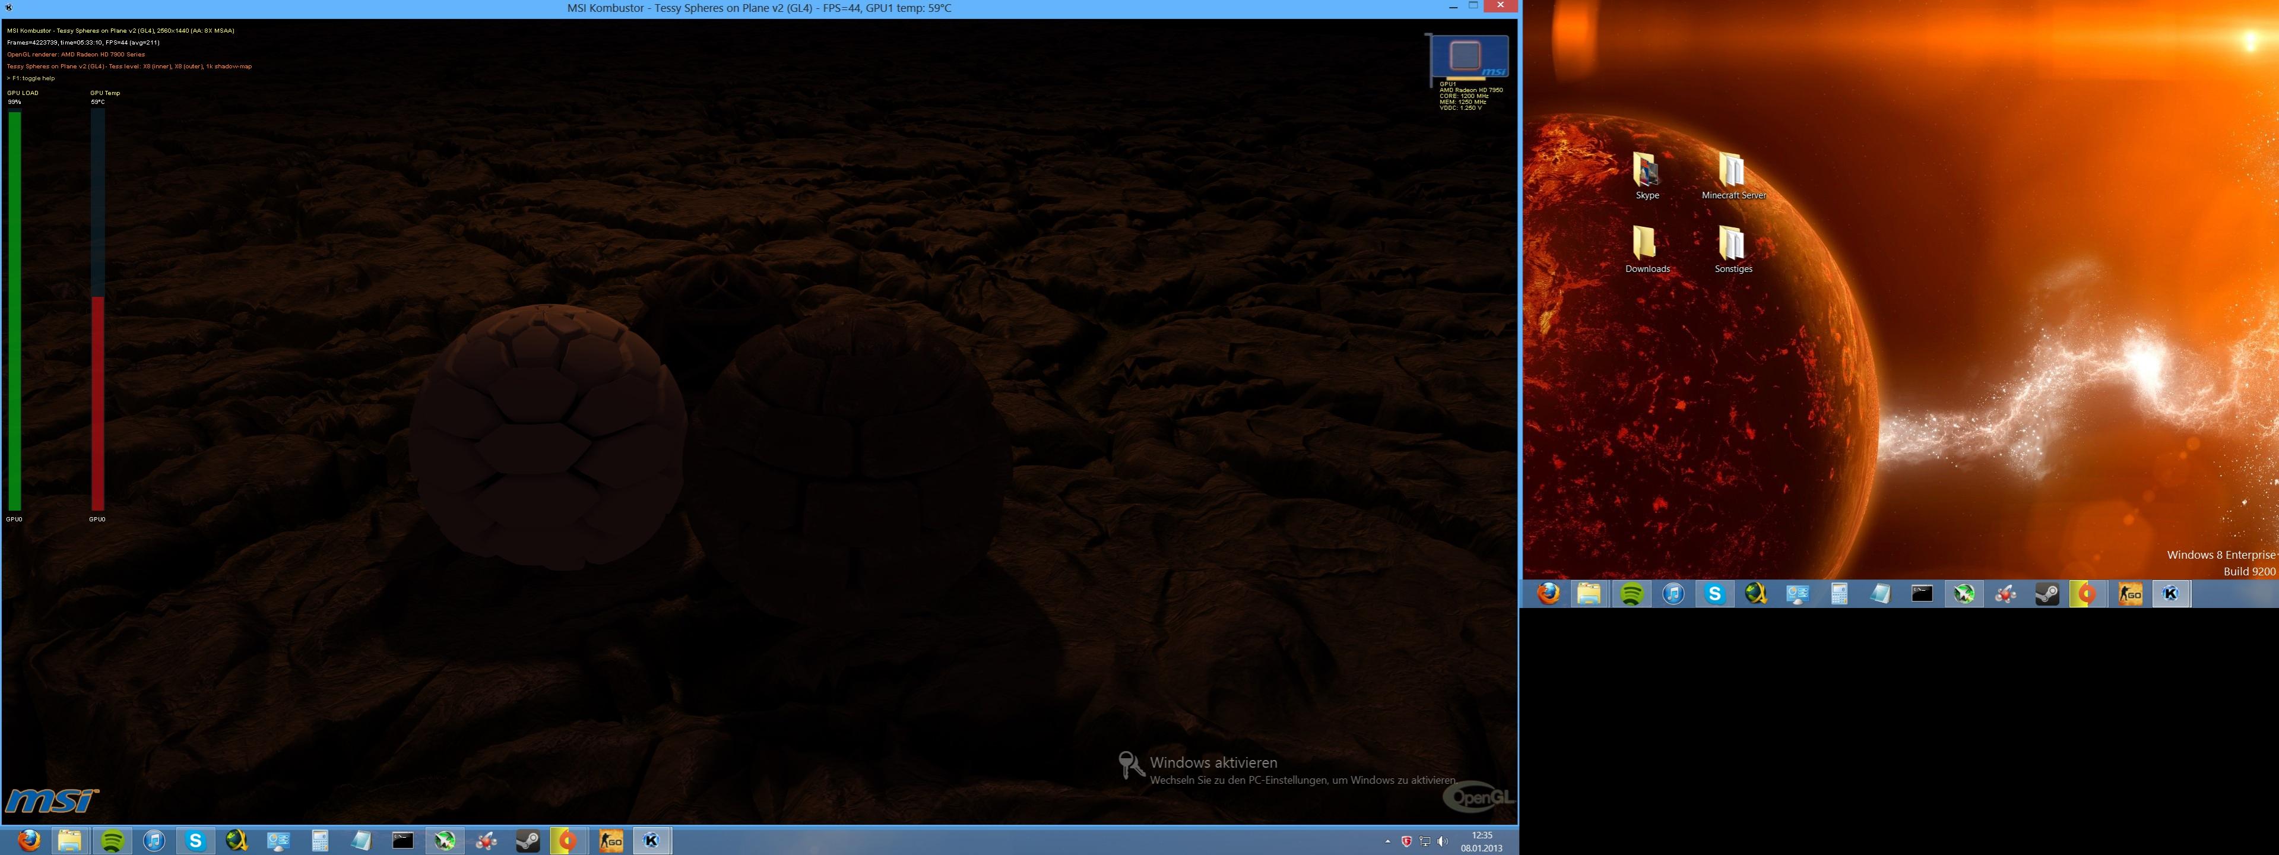The width and height of the screenshot is (2279, 855).
Task: Click the 'F1: toggle help' text
Action: coord(32,78)
